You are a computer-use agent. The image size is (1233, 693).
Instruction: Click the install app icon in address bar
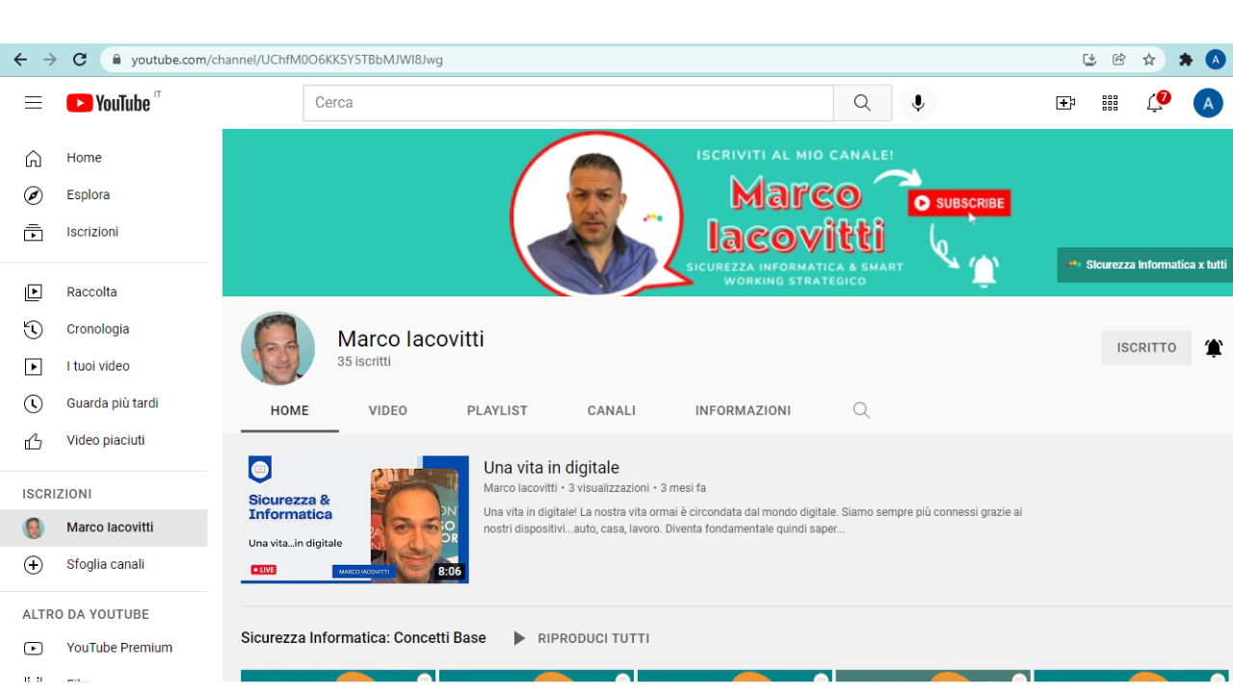click(1089, 60)
